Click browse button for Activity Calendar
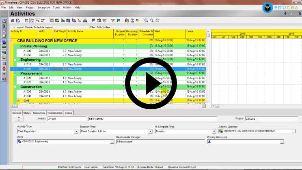The width and height of the screenshot is (302, 170). [293, 131]
